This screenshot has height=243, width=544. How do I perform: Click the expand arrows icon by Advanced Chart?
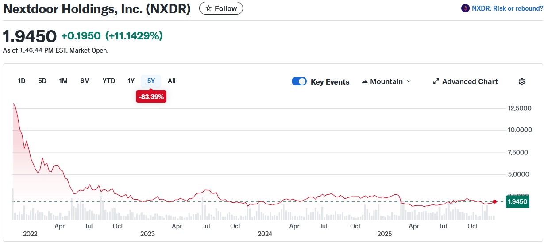pyautogui.click(x=436, y=81)
